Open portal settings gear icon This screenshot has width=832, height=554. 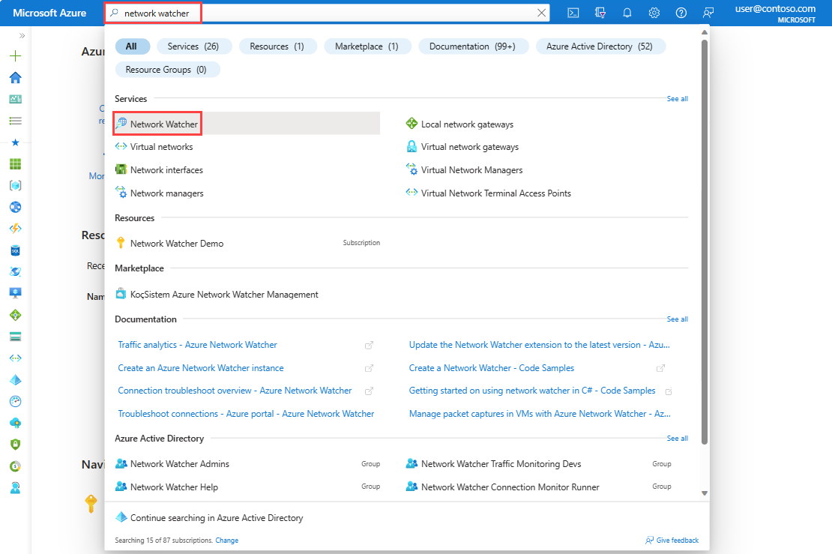(654, 13)
